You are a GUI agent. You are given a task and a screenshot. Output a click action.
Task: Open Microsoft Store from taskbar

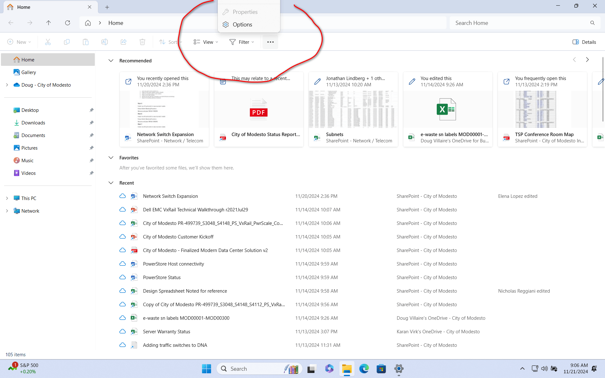[381, 369]
